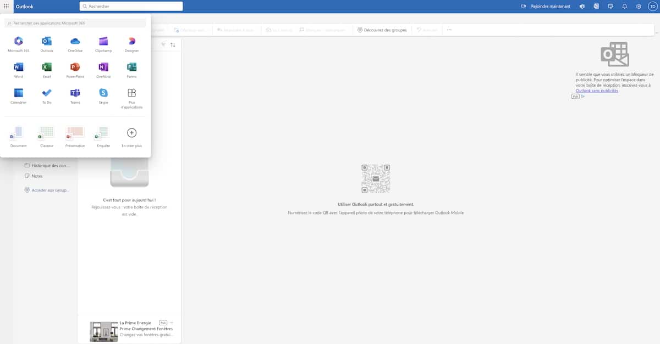
Task: Launch Skype from the app grid
Action: pyautogui.click(x=103, y=96)
